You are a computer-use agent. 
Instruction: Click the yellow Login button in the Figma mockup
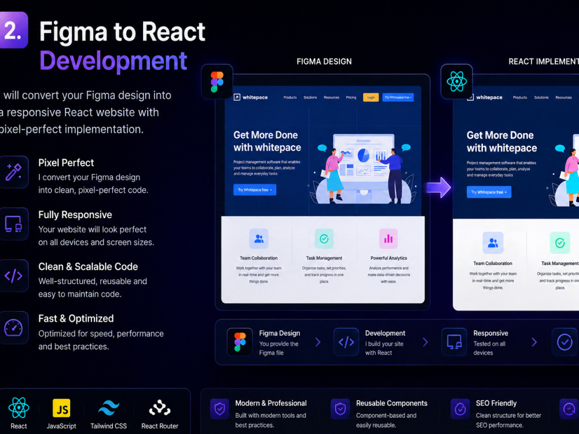point(371,97)
